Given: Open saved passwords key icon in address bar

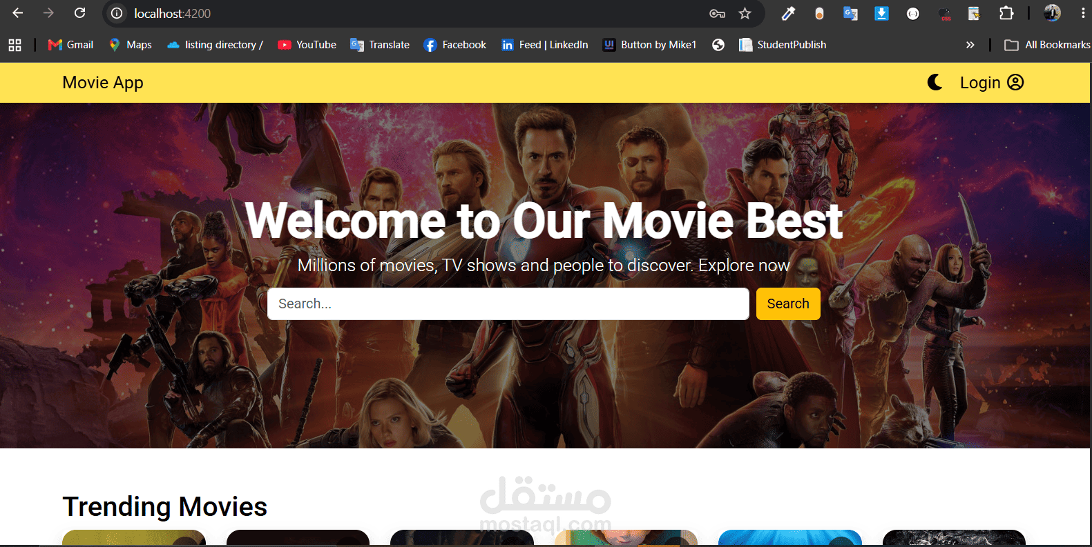Looking at the screenshot, I should point(717,13).
